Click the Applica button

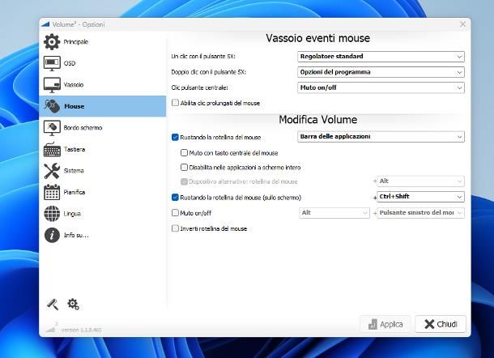(x=385, y=324)
